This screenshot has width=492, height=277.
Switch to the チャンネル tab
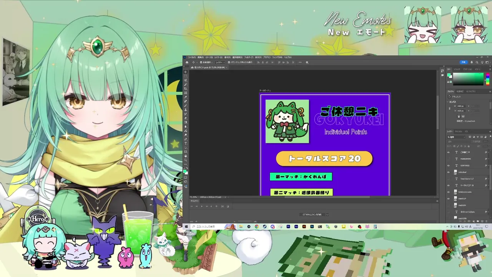coord(459,132)
